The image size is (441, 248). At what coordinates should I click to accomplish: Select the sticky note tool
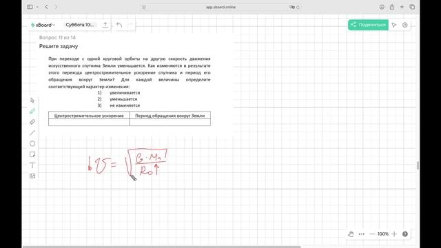32,154
